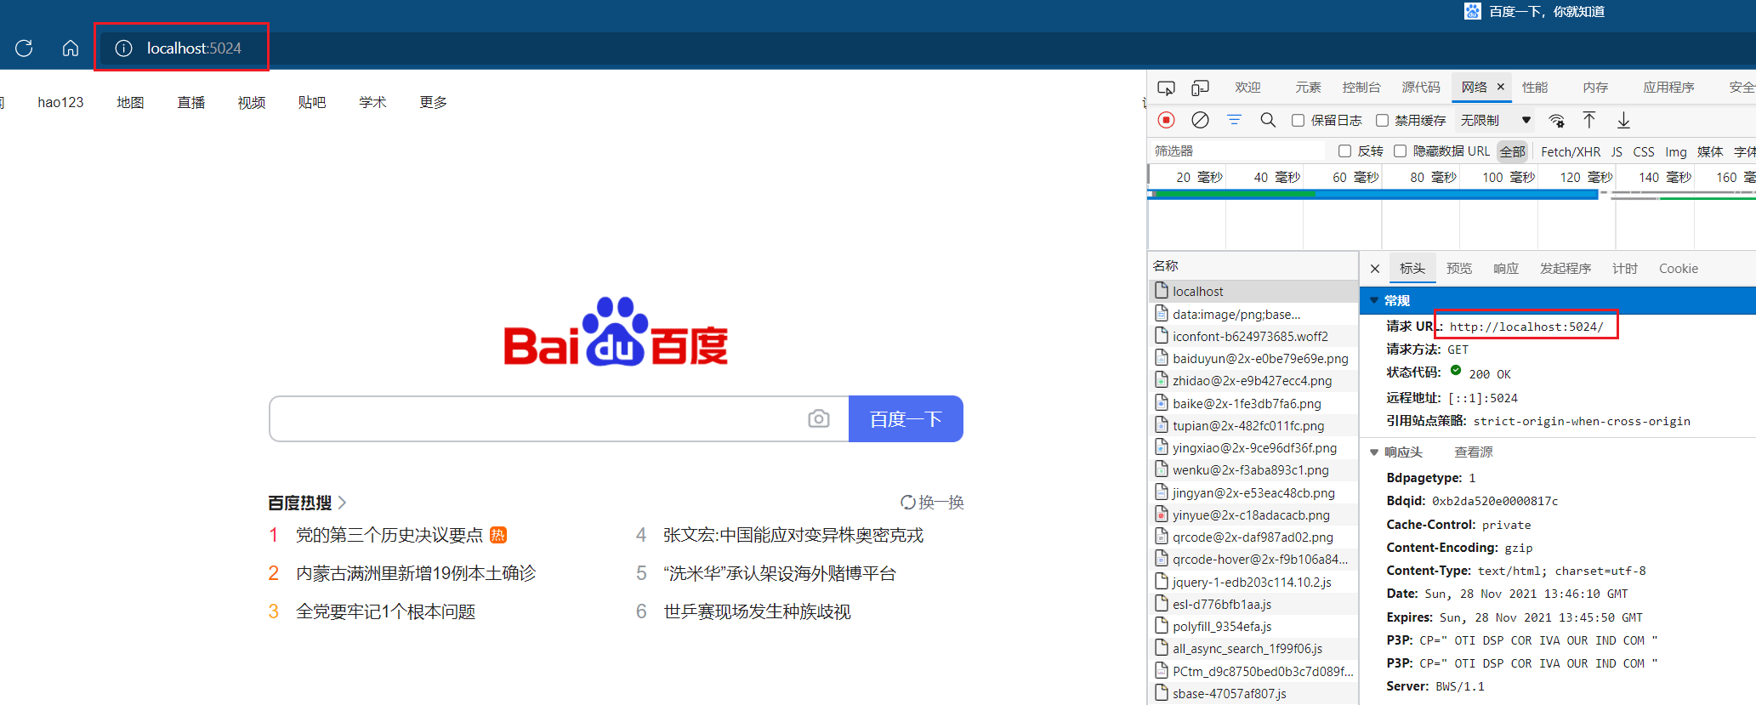Viewport: 1756px width, 705px height.
Task: Open the 计时 request tab
Action: coord(1625,269)
